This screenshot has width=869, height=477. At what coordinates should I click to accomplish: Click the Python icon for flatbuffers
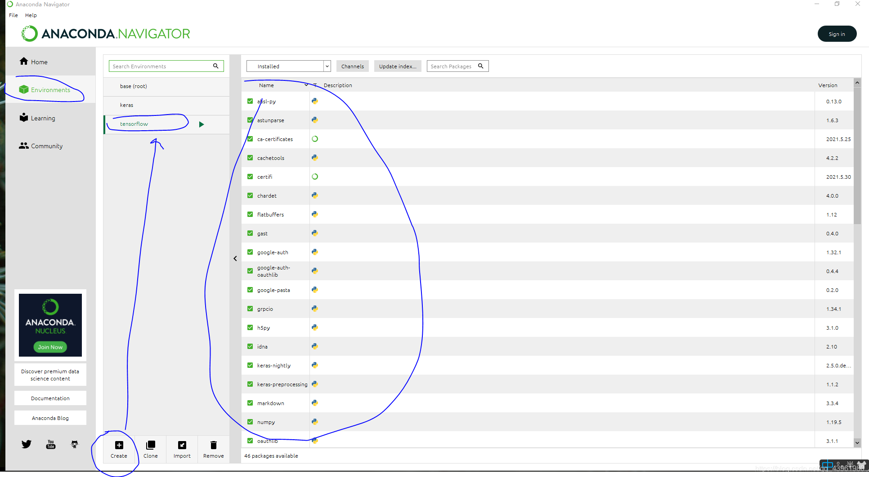click(x=315, y=214)
